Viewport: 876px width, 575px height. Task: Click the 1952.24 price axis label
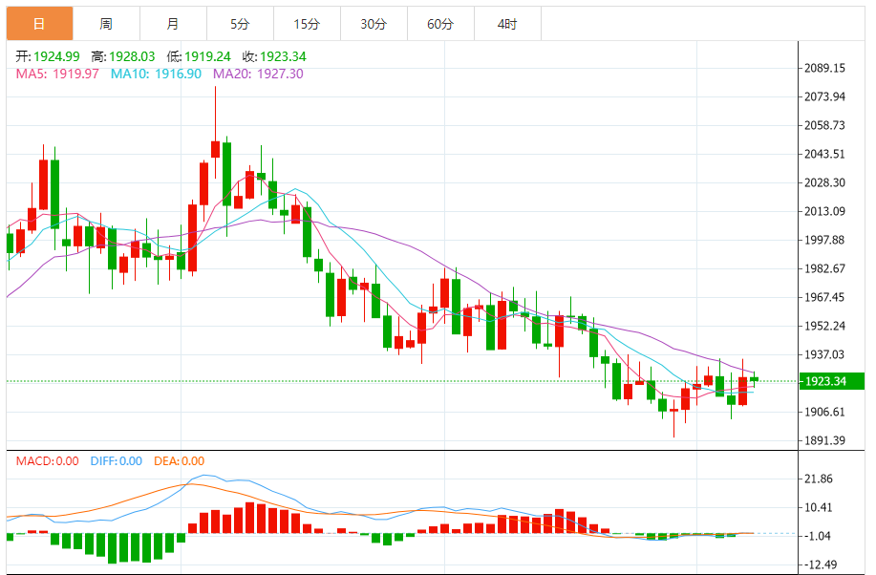point(824,326)
